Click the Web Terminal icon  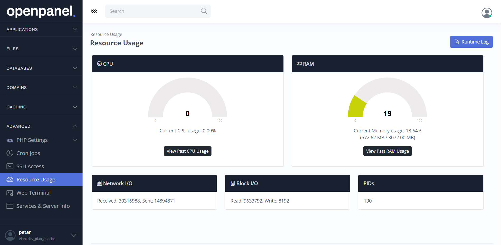click(10, 193)
